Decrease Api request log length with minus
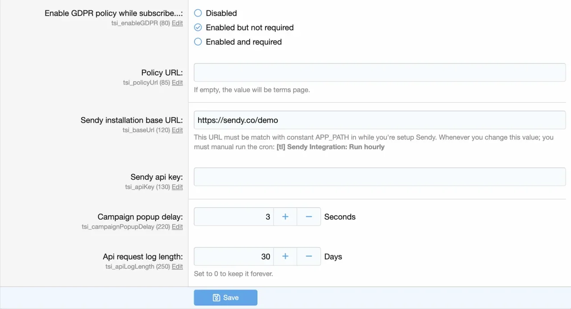Image resolution: width=571 pixels, height=309 pixels. pyautogui.click(x=309, y=256)
